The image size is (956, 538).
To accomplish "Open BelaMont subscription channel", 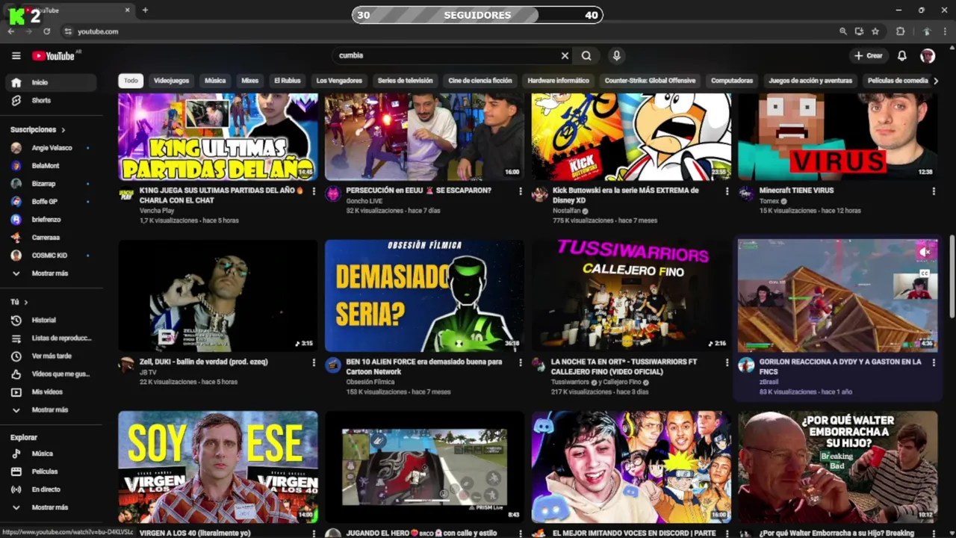I will [51, 166].
